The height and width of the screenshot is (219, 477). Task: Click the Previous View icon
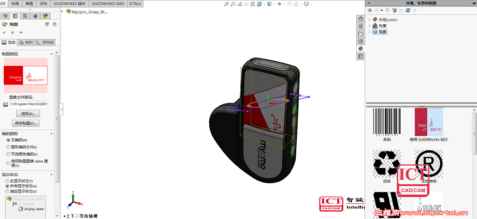(x=240, y=4)
